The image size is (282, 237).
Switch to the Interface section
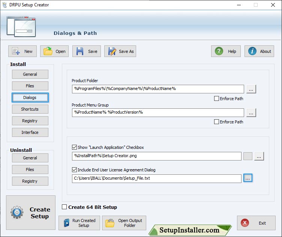tap(30, 132)
